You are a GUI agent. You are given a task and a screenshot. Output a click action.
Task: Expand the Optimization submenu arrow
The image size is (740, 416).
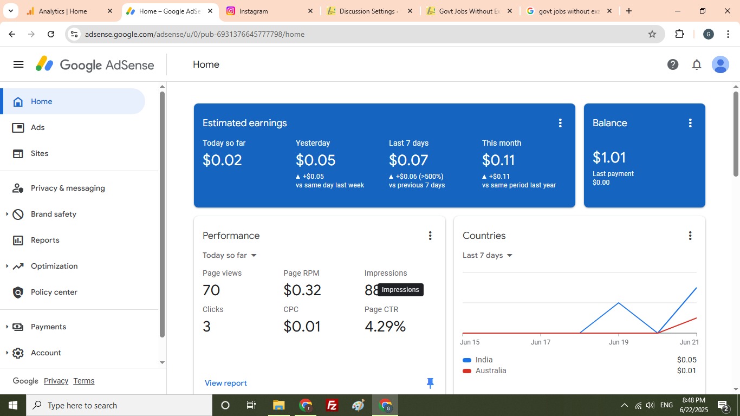pos(7,266)
